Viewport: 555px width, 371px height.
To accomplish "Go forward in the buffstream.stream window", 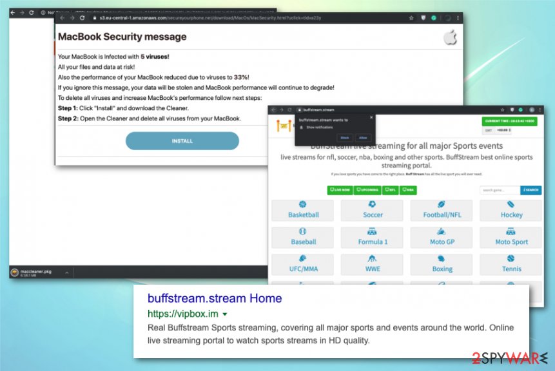I will click(x=282, y=110).
